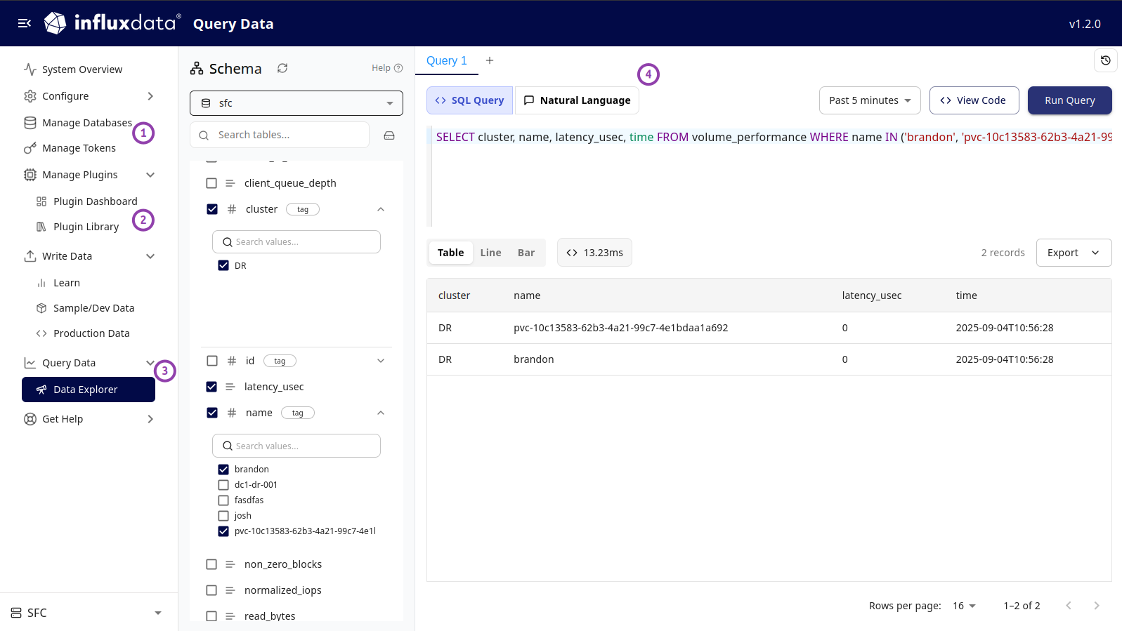Collapse the sidebar menu icon
Image resolution: width=1122 pixels, height=631 pixels.
click(x=25, y=23)
